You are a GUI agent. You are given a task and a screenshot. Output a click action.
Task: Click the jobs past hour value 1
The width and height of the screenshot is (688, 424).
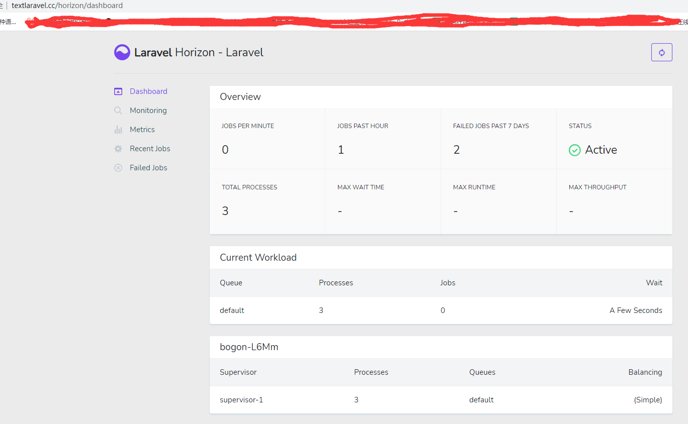pyautogui.click(x=340, y=150)
